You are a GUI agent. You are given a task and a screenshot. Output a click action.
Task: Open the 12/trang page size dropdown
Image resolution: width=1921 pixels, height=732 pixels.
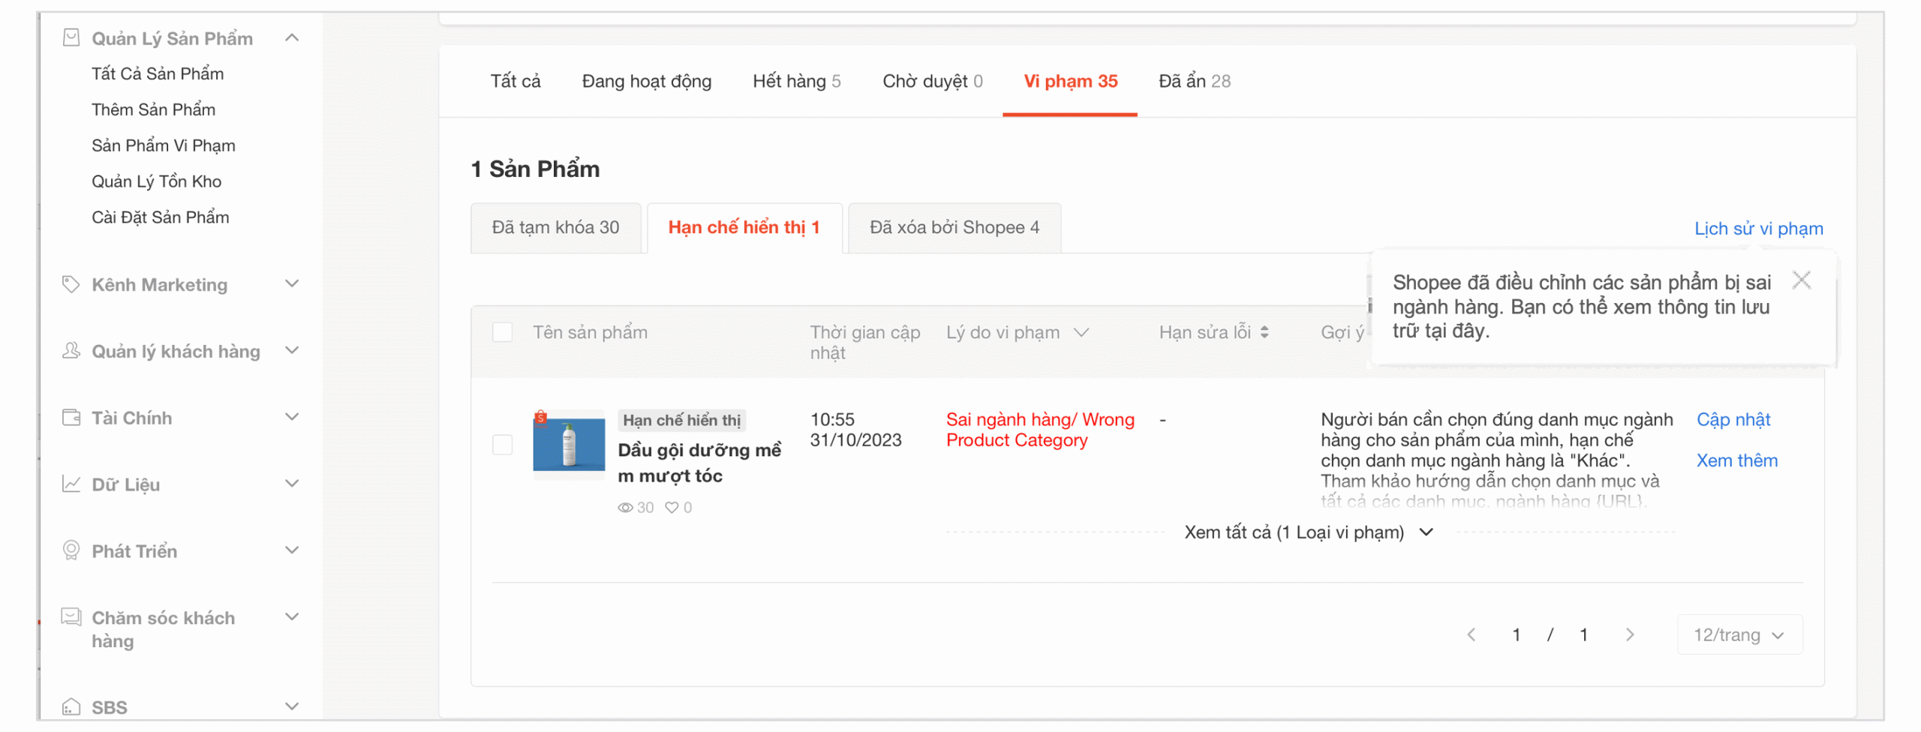click(x=1739, y=634)
